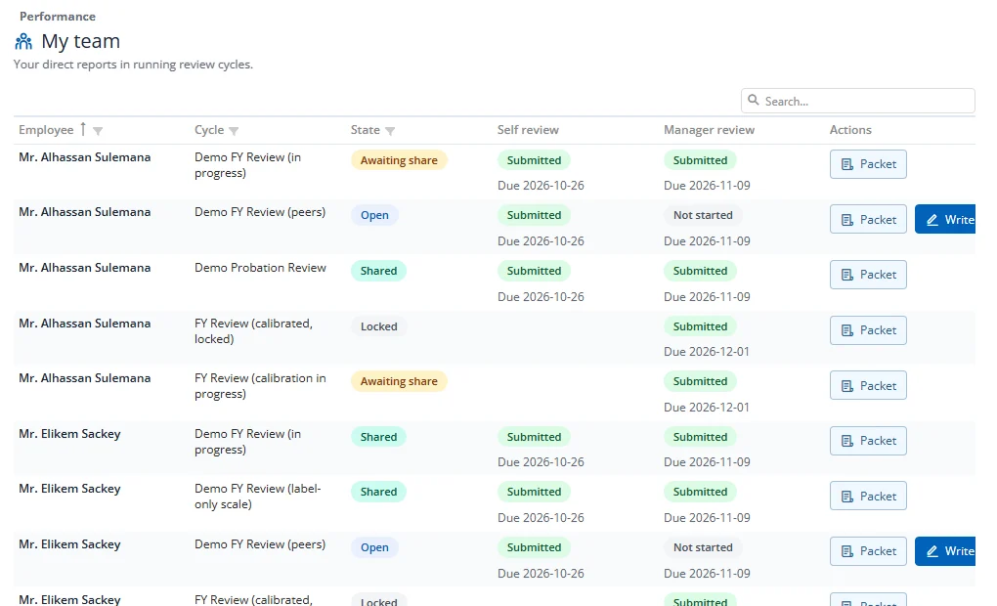Open the Employee column filter
Image resolution: width=997 pixels, height=606 pixels.
pos(98,131)
